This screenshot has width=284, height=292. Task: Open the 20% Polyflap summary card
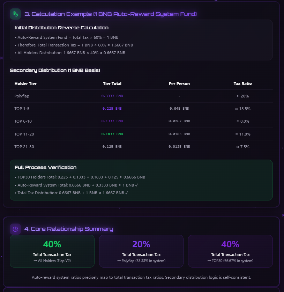coord(141,251)
